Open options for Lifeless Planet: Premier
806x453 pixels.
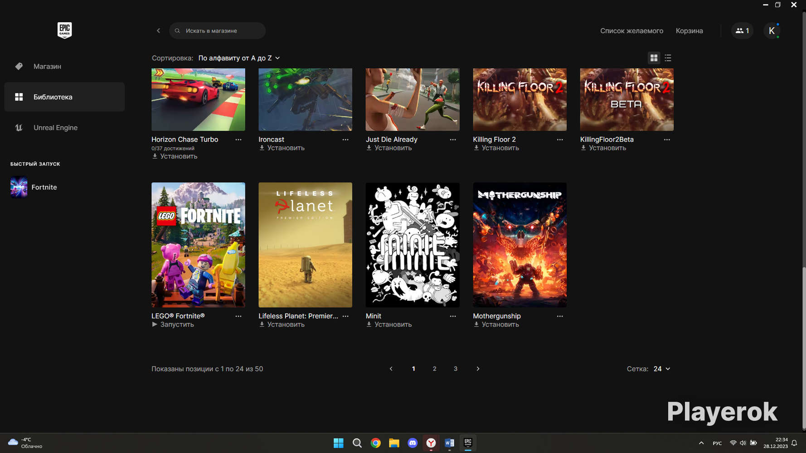(345, 316)
